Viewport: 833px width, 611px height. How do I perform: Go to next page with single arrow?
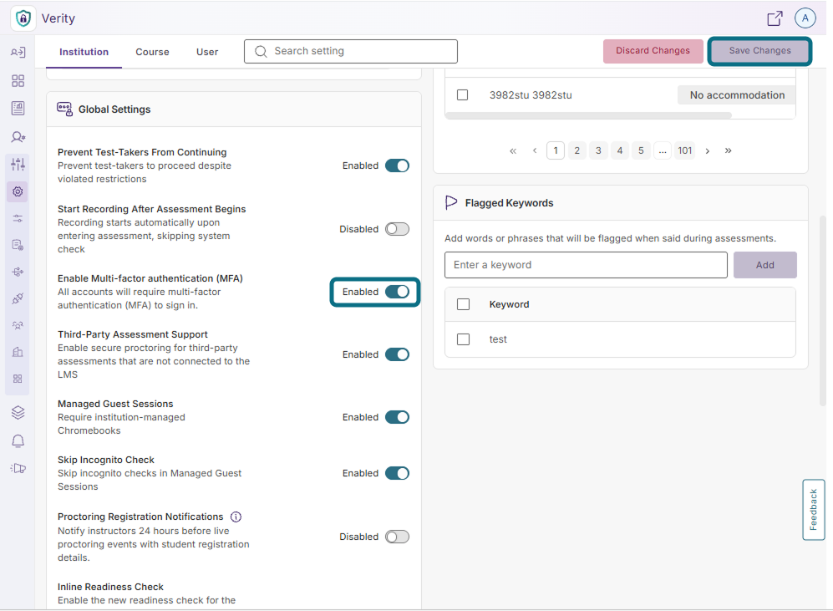pyautogui.click(x=707, y=151)
